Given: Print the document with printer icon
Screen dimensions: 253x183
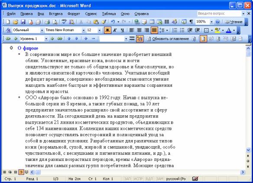Looking at the screenshot, I should pos(47,22).
